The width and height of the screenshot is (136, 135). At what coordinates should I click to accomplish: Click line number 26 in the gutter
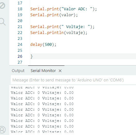pyautogui.click(x=20, y=56)
